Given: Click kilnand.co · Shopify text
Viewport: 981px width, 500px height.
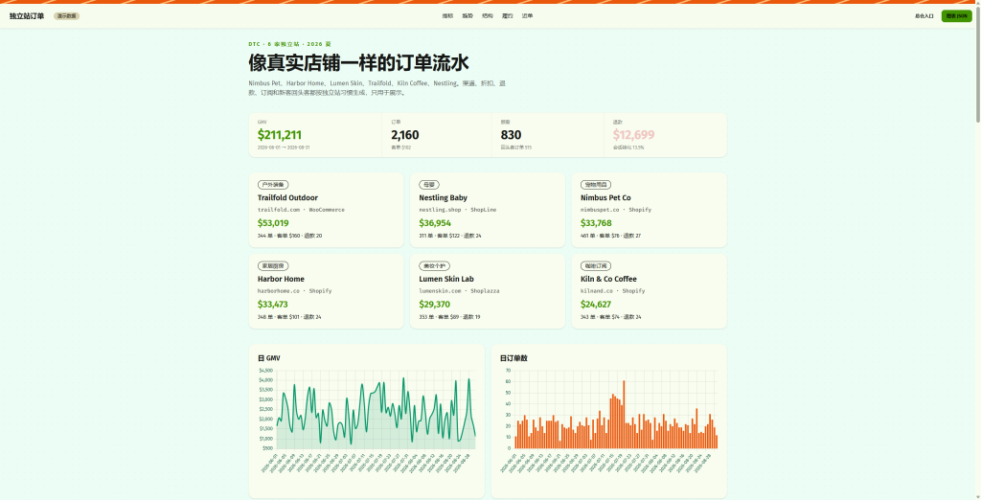Looking at the screenshot, I should click(x=612, y=291).
